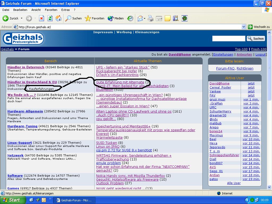Open the Medien toolbar button
The image size is (272, 204).
click(x=116, y=18)
